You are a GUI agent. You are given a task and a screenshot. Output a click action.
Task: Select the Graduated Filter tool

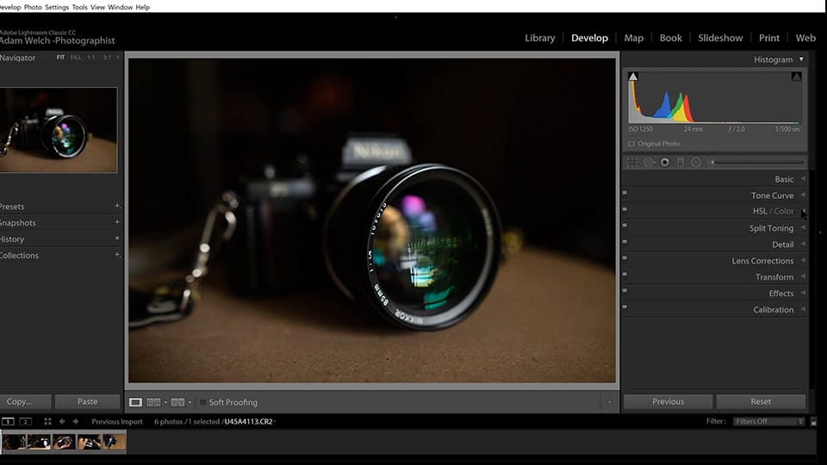click(x=681, y=163)
